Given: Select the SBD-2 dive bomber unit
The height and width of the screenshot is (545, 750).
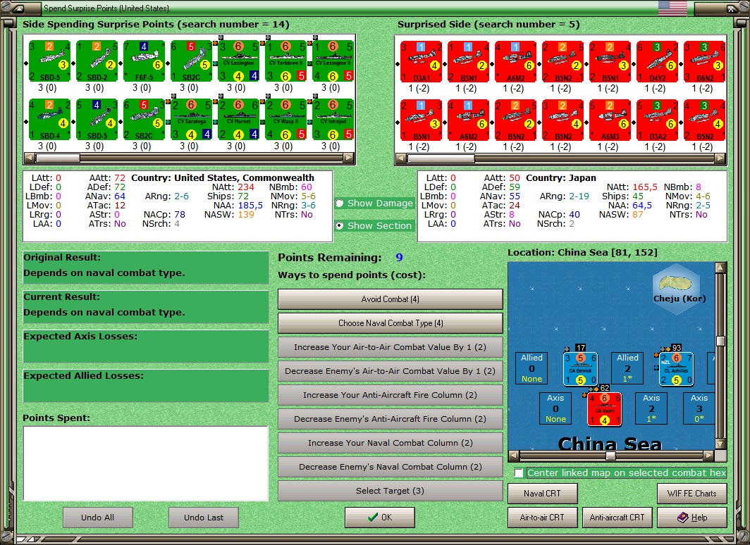Looking at the screenshot, I should tap(96, 61).
